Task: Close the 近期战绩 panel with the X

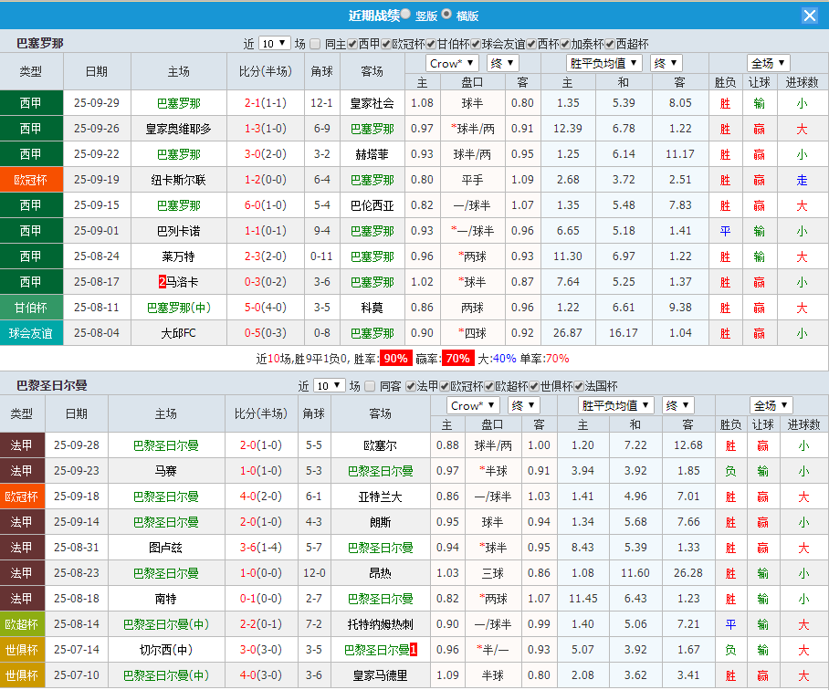Action: (811, 15)
